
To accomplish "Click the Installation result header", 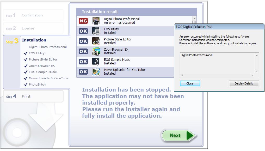I will click(137, 12).
